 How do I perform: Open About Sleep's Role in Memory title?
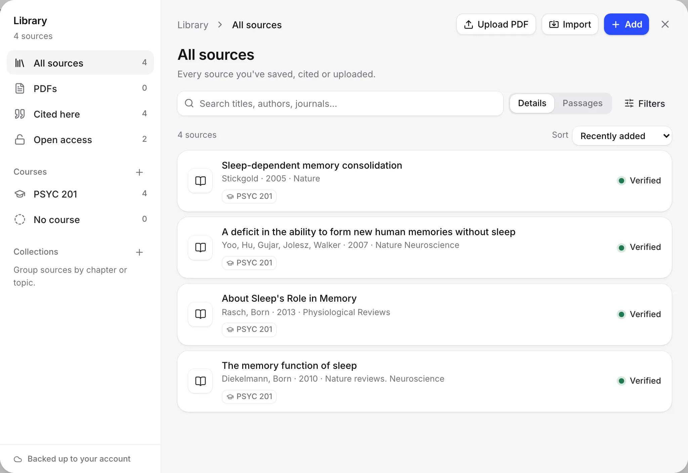[x=289, y=298]
